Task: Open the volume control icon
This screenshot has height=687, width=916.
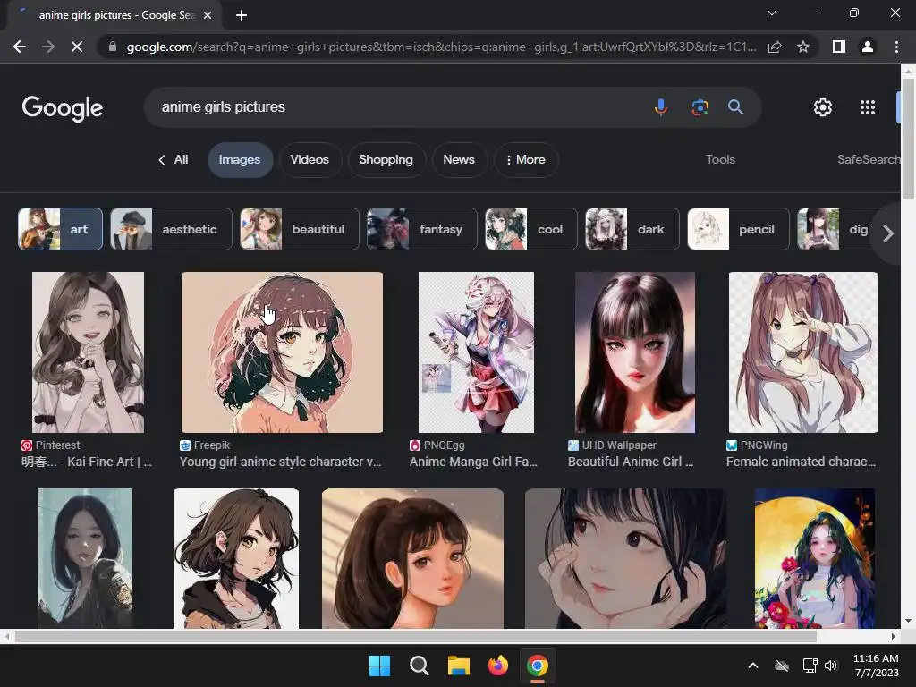Action: [831, 666]
